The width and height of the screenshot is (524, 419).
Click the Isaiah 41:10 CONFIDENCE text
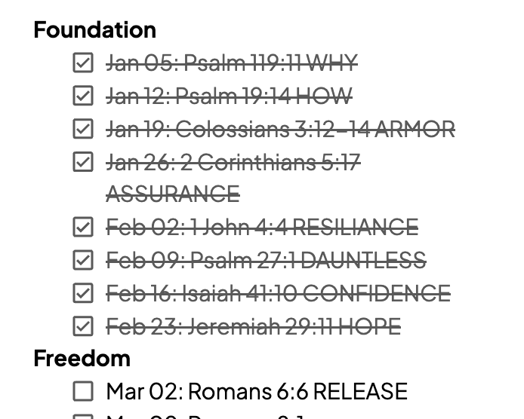click(317, 293)
